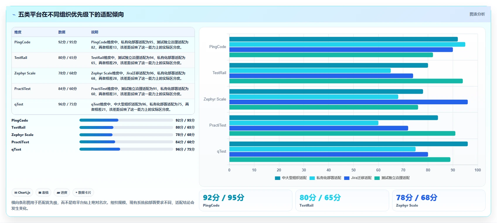Click the 表格 tag chip
497x223 pixels.
point(43,193)
